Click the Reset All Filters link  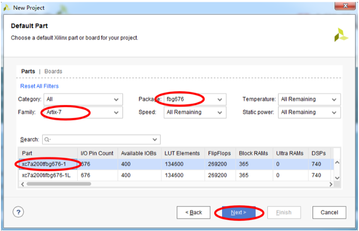pos(40,86)
